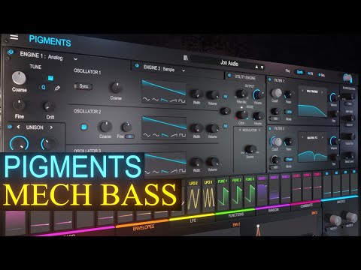The height and width of the screenshot is (270, 361).
Task: Select triangle waveform for Oscillator 1
Action: pyautogui.click(x=156, y=100)
